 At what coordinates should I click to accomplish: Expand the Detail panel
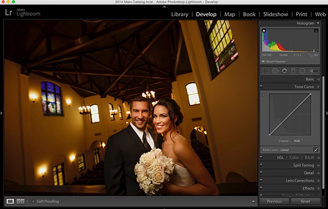point(318,173)
